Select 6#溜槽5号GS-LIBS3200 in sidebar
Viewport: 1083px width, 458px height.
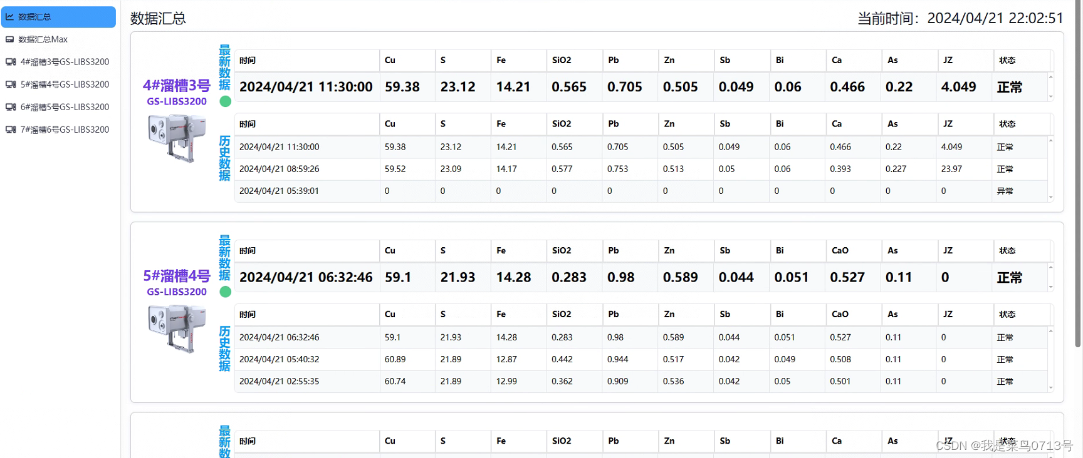coord(58,107)
